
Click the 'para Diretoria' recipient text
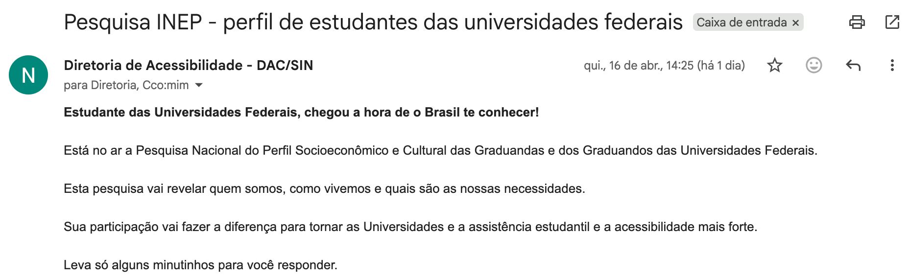[x=101, y=85]
